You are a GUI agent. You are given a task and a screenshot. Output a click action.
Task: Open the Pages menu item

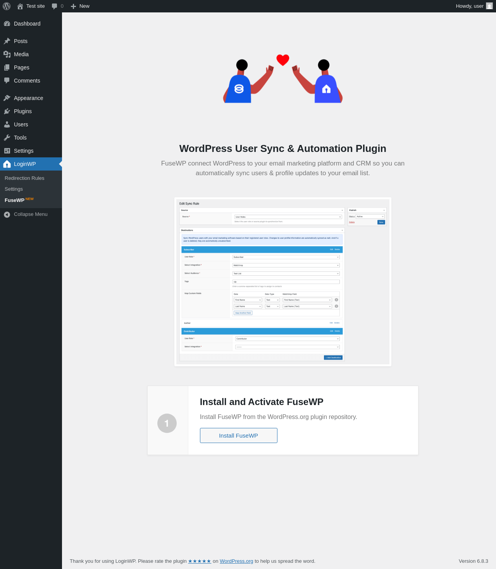31,67
